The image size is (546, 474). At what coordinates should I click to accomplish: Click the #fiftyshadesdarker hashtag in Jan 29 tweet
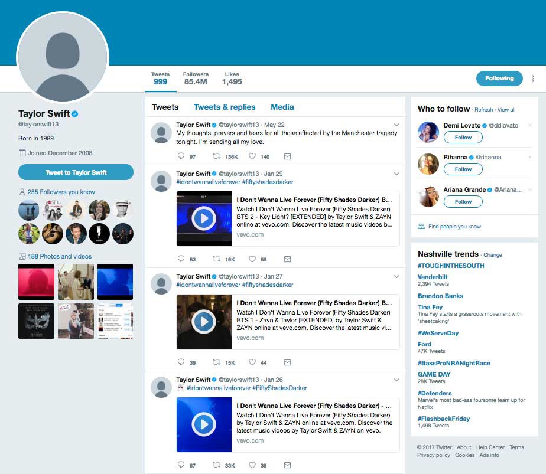pos(268,182)
